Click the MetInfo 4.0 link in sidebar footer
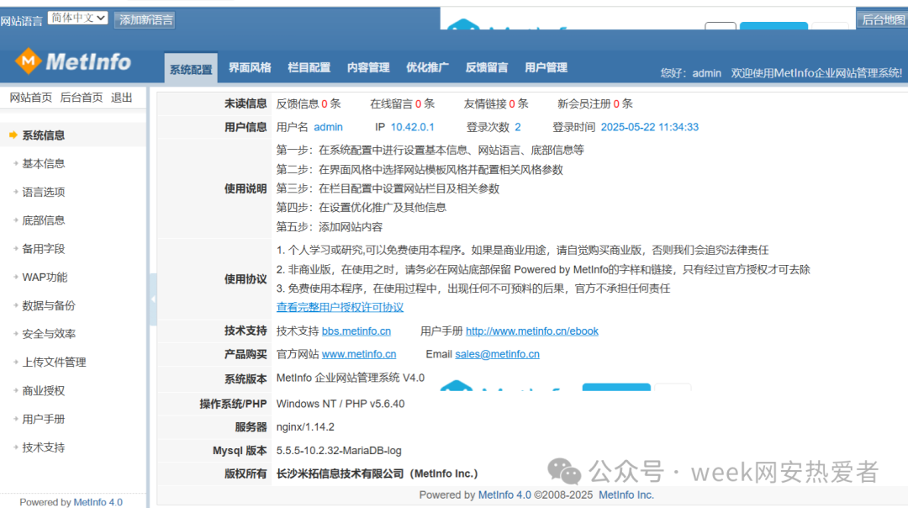908x508 pixels. click(98, 502)
